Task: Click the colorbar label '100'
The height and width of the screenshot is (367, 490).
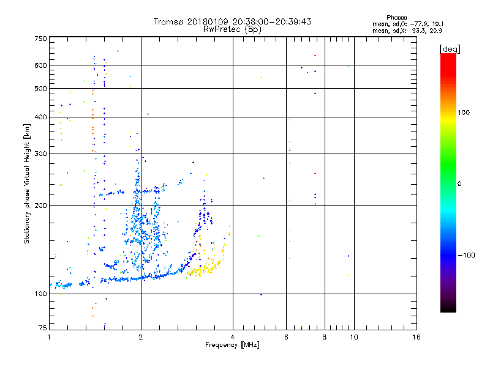Action: (464, 113)
